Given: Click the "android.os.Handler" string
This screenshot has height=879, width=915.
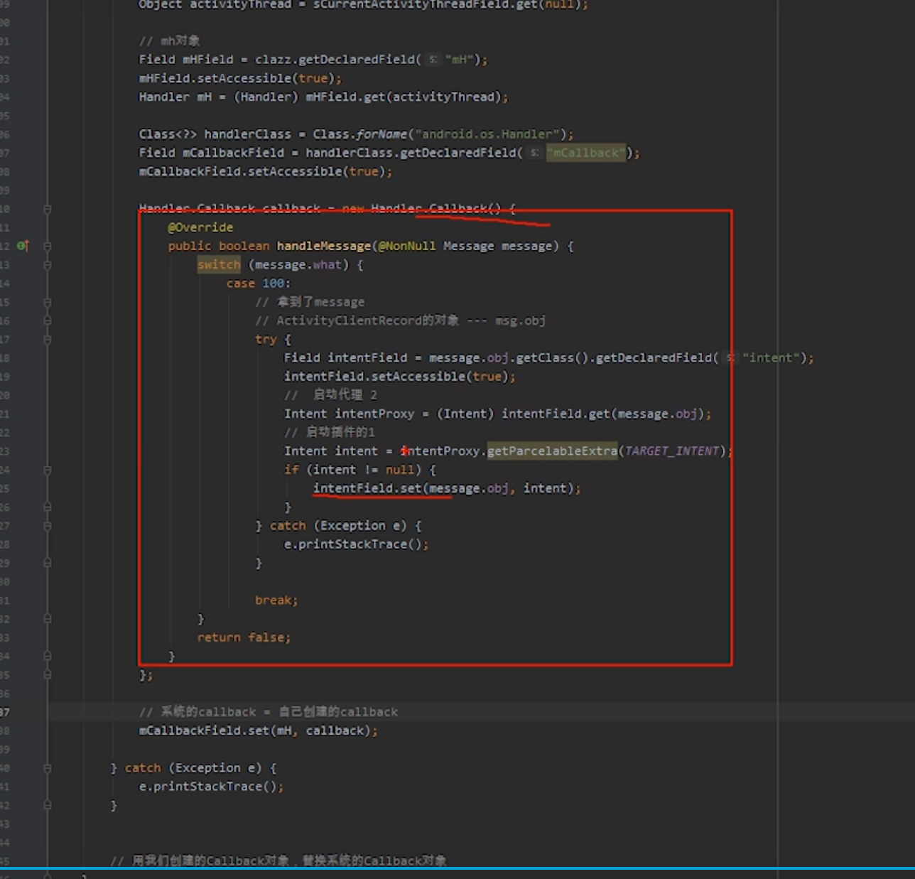Looking at the screenshot, I should 487,134.
